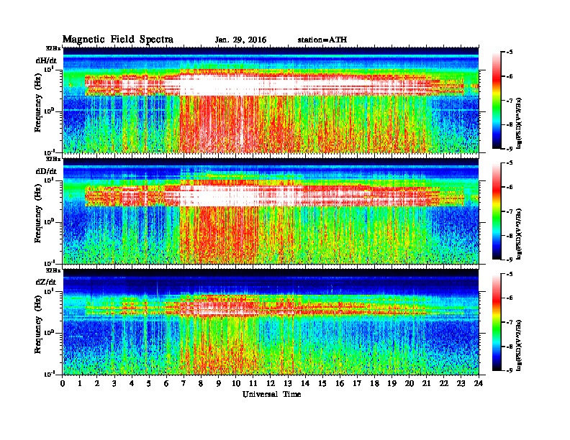Click hour 8 tick label on time axis
Image resolution: width=570 pixels, height=440 pixels.
[x=201, y=383]
